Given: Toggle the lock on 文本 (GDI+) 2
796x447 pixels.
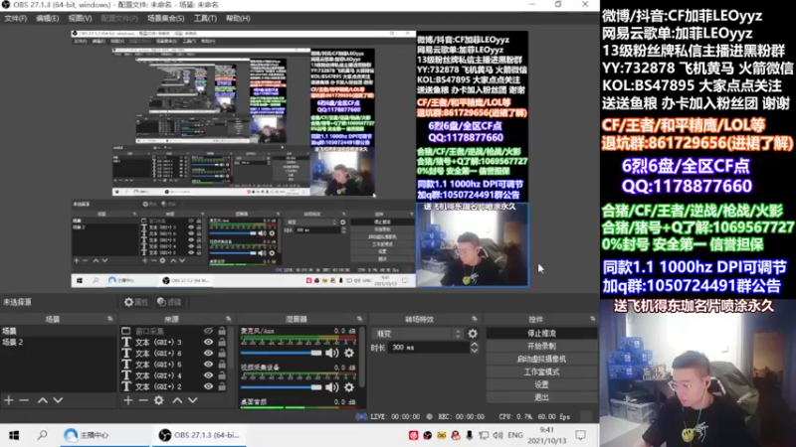Looking at the screenshot, I should [222, 386].
